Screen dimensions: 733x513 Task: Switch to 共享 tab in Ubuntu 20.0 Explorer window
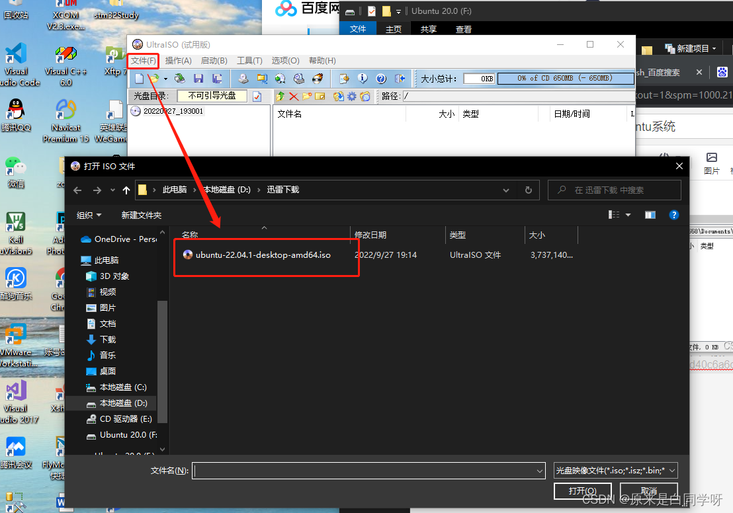[429, 29]
